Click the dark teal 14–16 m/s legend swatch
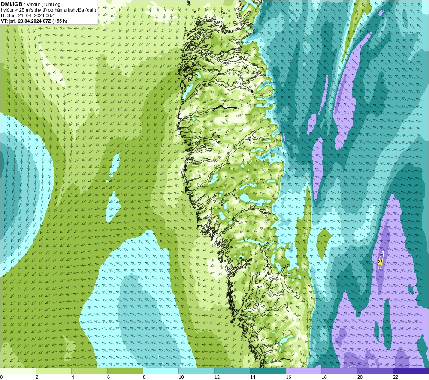This screenshot has height=380, width=429. (268, 371)
